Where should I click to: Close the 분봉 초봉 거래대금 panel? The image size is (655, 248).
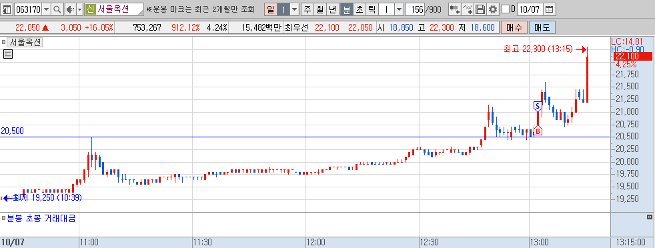[x=649, y=217]
